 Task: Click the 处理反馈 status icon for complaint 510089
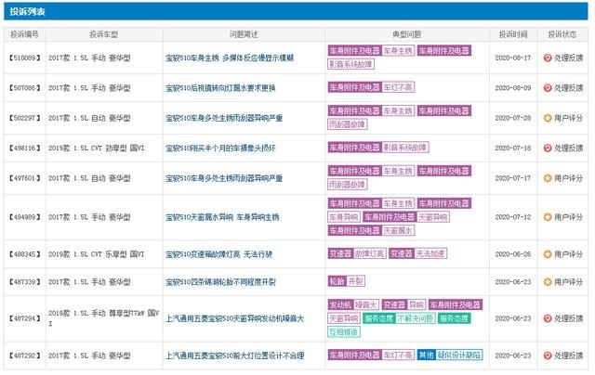click(x=548, y=58)
